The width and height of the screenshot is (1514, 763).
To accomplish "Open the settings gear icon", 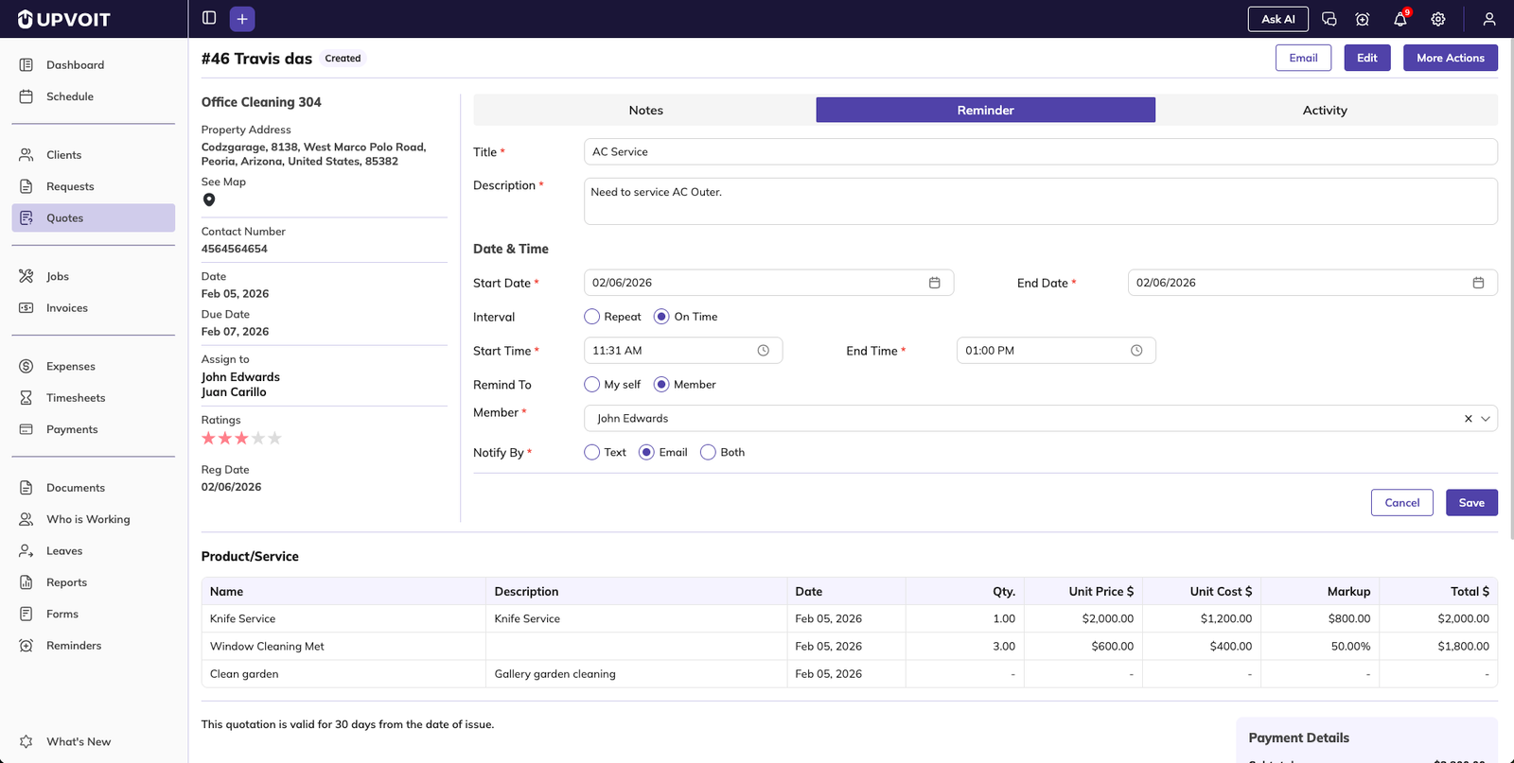I will 1437,19.
